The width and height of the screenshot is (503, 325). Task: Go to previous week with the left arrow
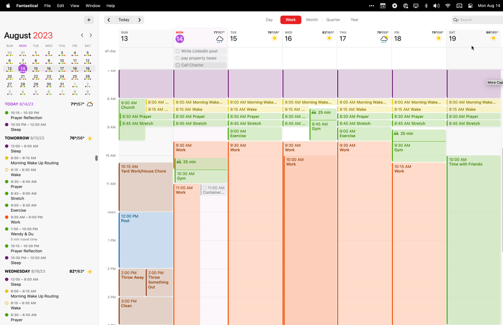(x=109, y=20)
